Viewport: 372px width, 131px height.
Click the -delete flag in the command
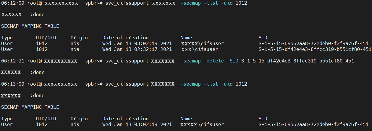pyautogui.click(x=214, y=61)
